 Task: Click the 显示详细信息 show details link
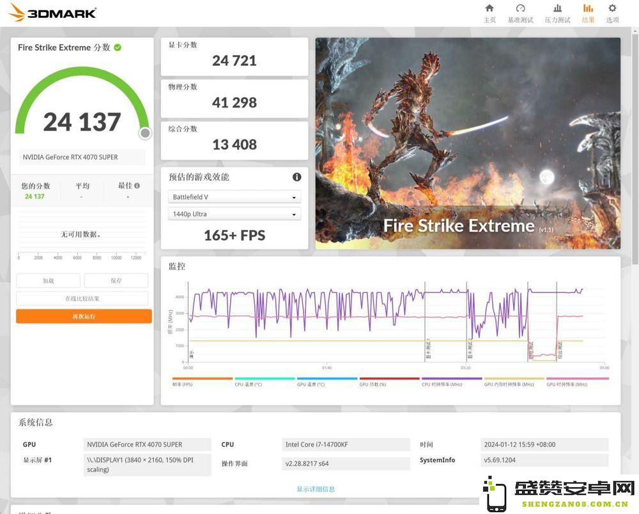coord(316,488)
